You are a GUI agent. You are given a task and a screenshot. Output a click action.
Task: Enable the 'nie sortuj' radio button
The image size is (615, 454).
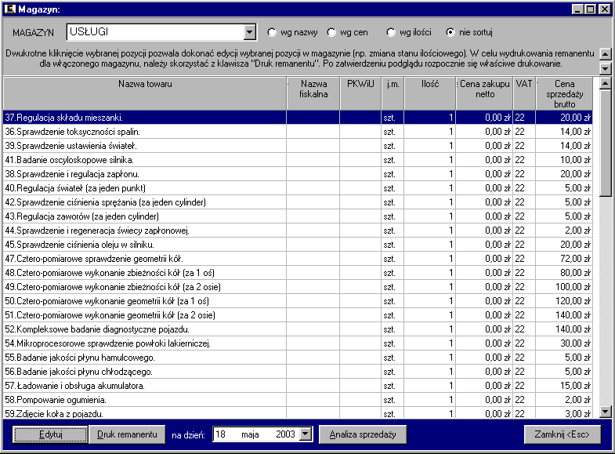[x=450, y=33]
